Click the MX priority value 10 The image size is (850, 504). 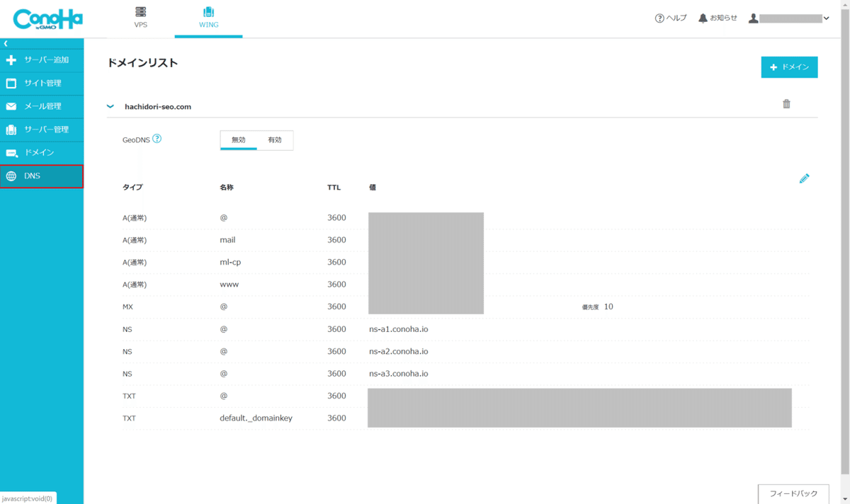point(608,307)
